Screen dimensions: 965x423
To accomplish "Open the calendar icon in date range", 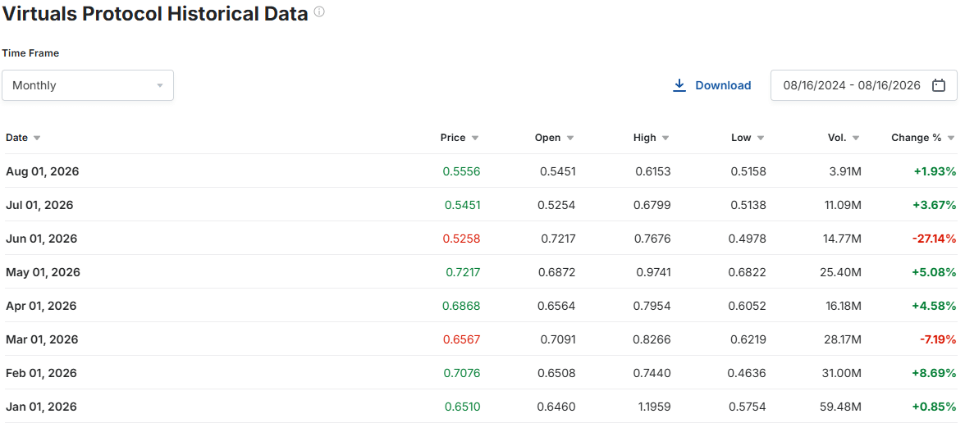I will pos(939,85).
